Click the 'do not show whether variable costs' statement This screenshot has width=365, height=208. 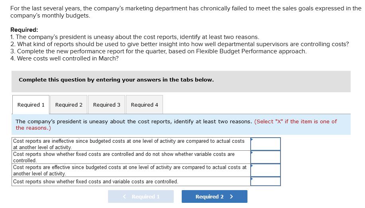coord(124,157)
